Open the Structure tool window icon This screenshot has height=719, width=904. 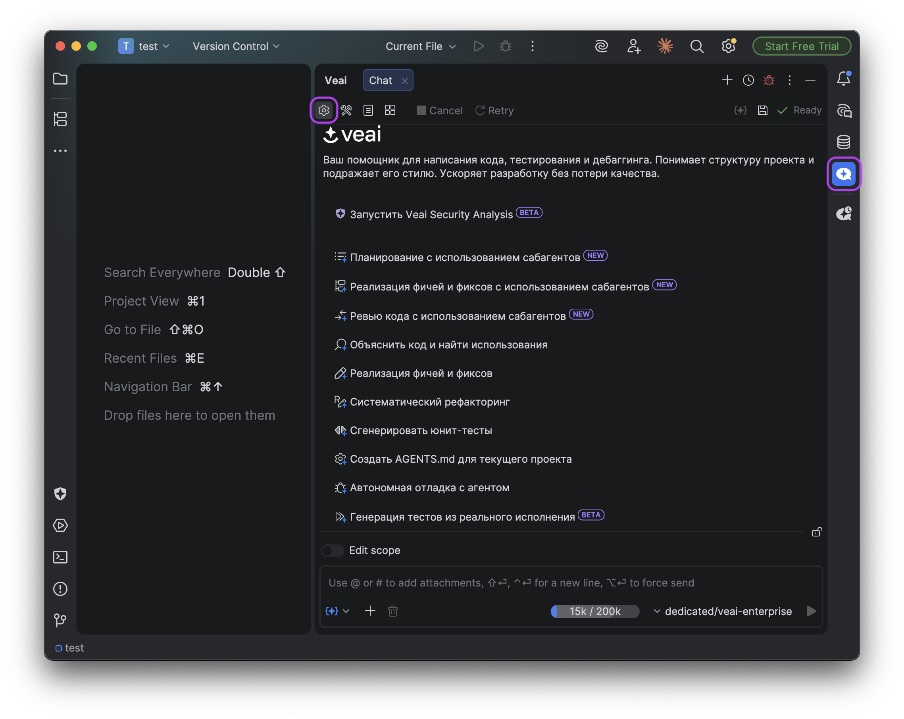point(60,119)
